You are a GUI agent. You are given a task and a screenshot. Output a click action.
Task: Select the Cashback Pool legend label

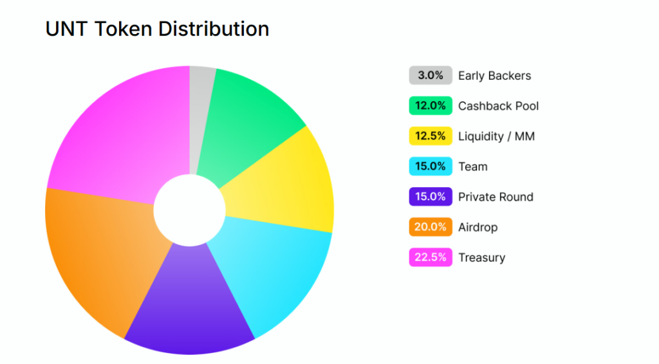pyautogui.click(x=498, y=105)
